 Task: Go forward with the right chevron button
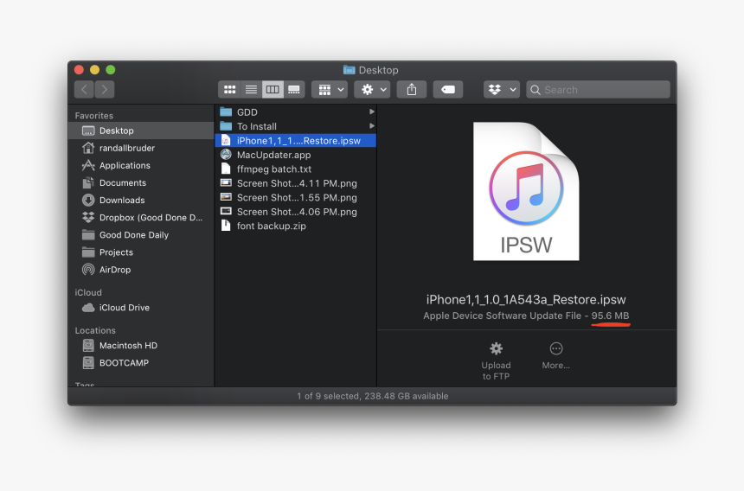[105, 90]
